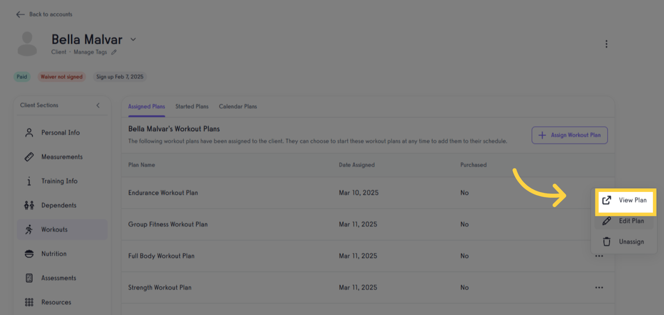Choose Edit Plan in the context menu

click(x=625, y=221)
